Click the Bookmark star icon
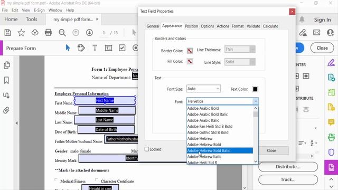 (x=21, y=33)
